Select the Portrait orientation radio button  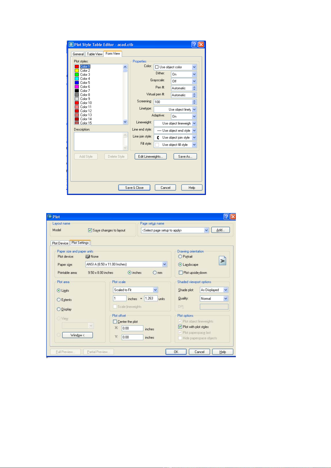pos(180,257)
